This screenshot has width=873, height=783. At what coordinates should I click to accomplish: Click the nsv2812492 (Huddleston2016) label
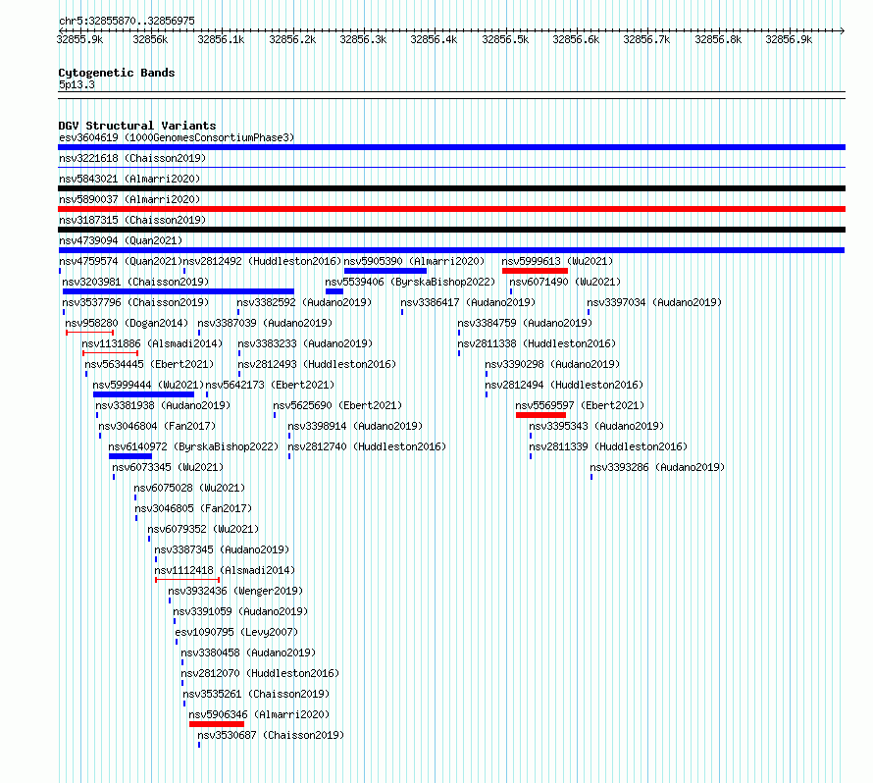(x=262, y=261)
